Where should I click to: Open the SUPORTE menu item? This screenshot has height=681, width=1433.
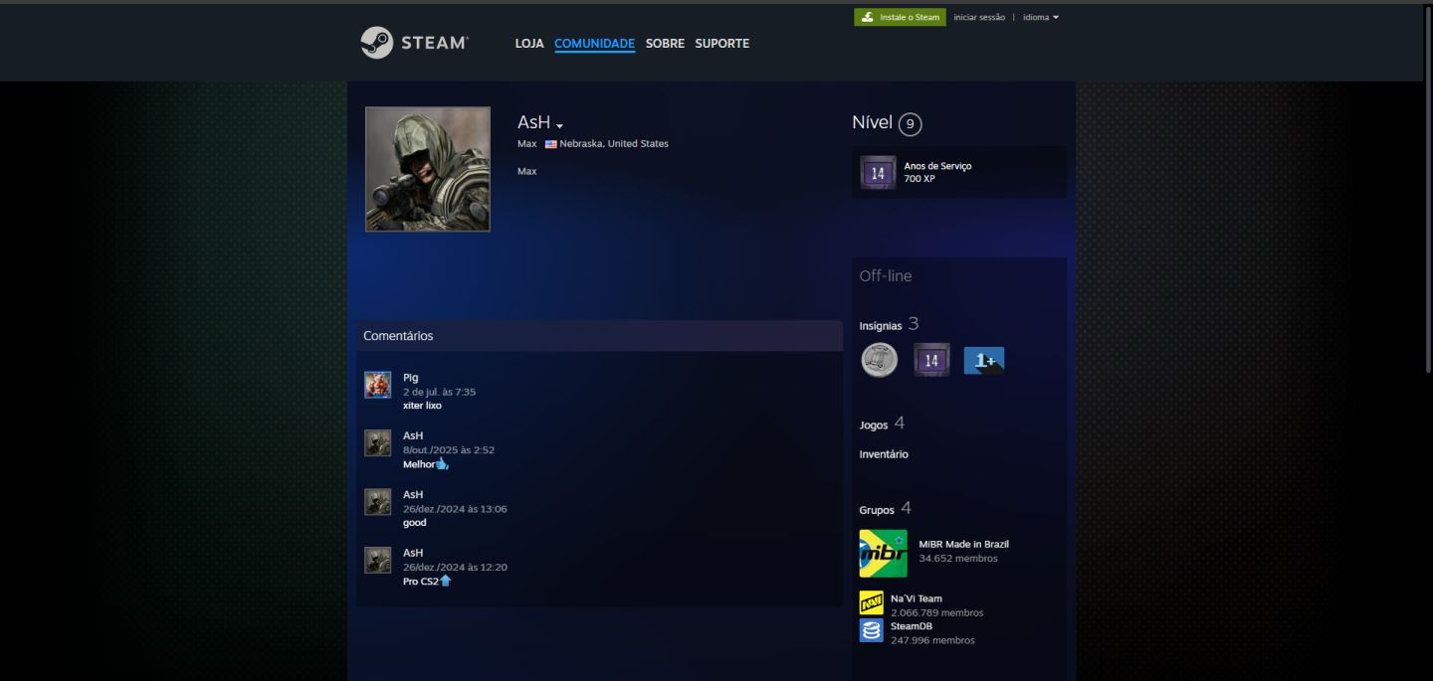tap(722, 44)
